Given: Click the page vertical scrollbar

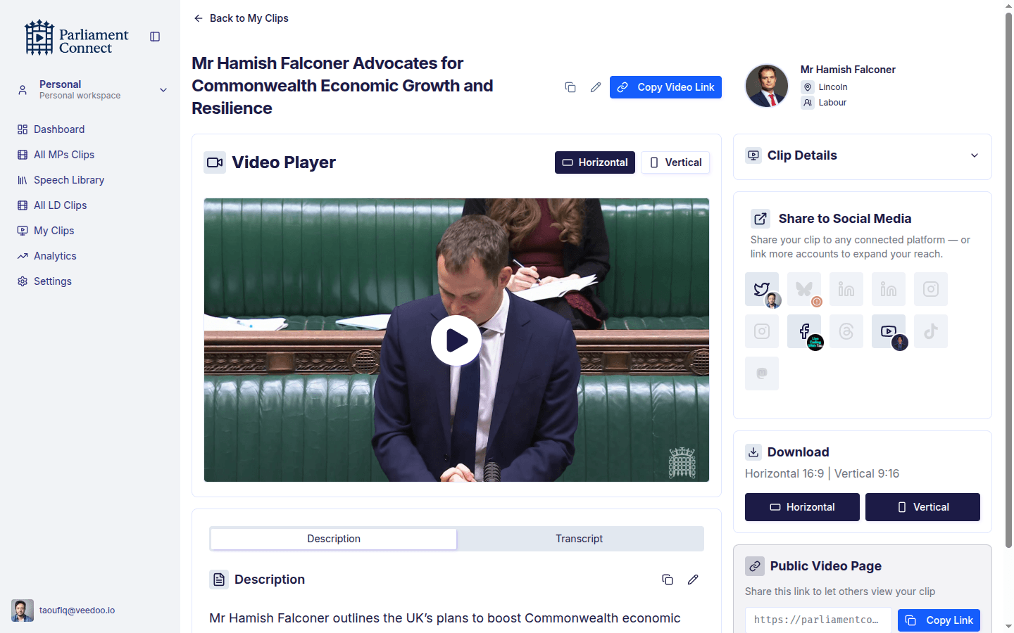Looking at the screenshot, I should 1008,281.
